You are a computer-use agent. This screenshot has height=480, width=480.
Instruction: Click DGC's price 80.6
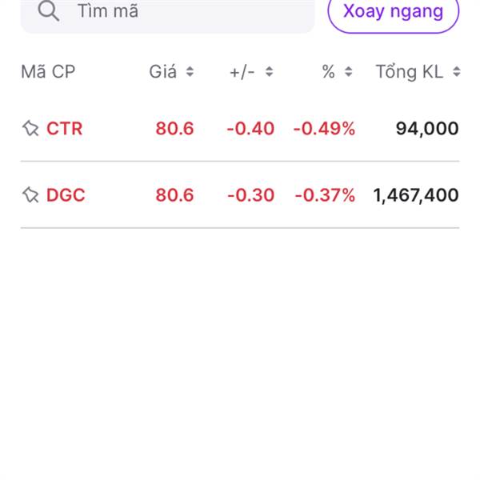pos(174,195)
